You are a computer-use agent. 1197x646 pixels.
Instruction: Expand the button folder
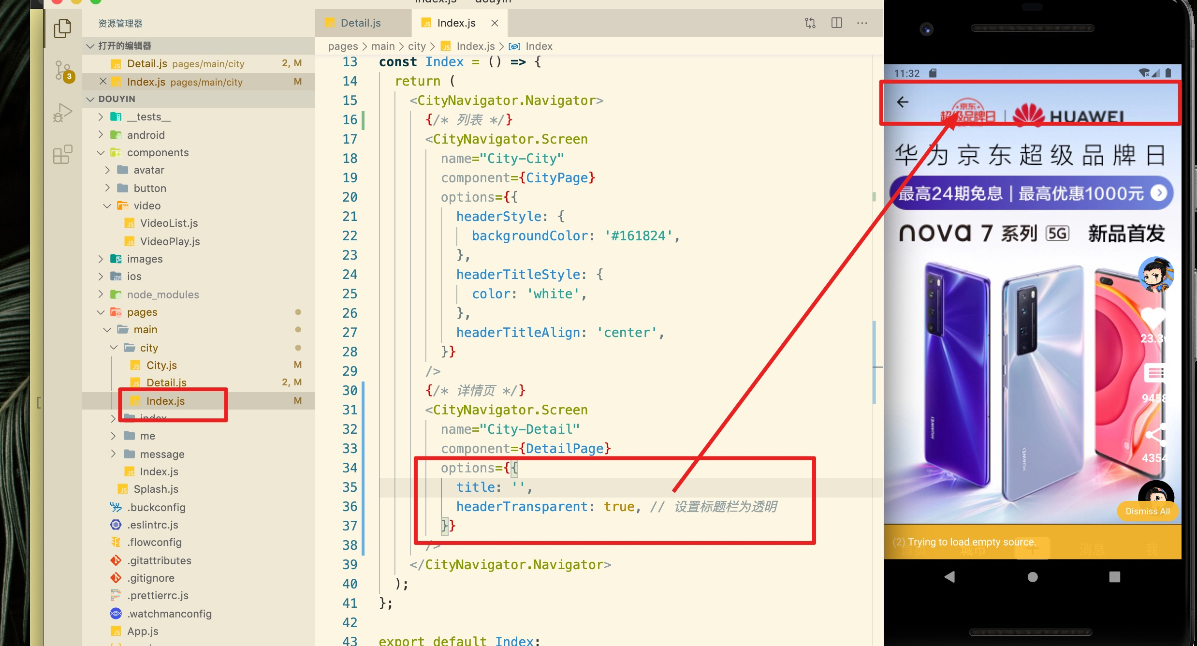pos(107,188)
